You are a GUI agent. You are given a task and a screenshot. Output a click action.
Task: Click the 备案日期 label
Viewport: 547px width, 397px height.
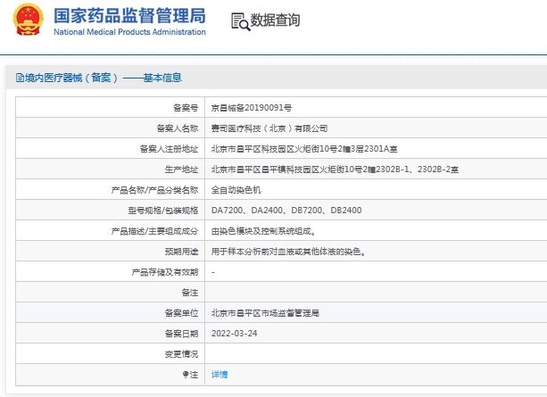point(181,334)
